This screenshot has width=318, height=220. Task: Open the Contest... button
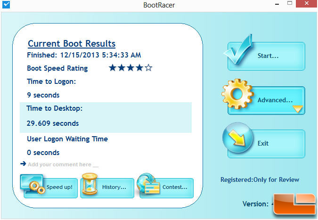click(166, 188)
